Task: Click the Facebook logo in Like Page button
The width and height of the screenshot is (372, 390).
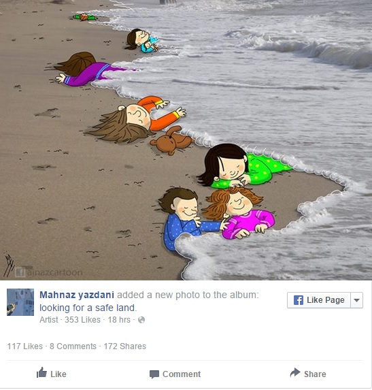Action: [299, 300]
